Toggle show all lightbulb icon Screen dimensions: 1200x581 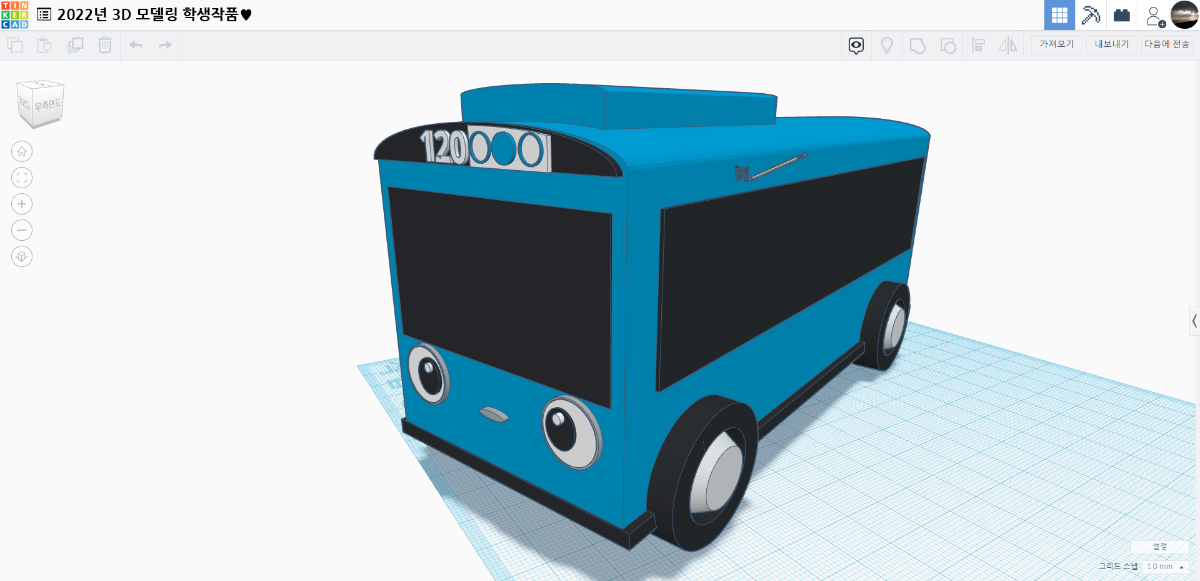point(887,46)
